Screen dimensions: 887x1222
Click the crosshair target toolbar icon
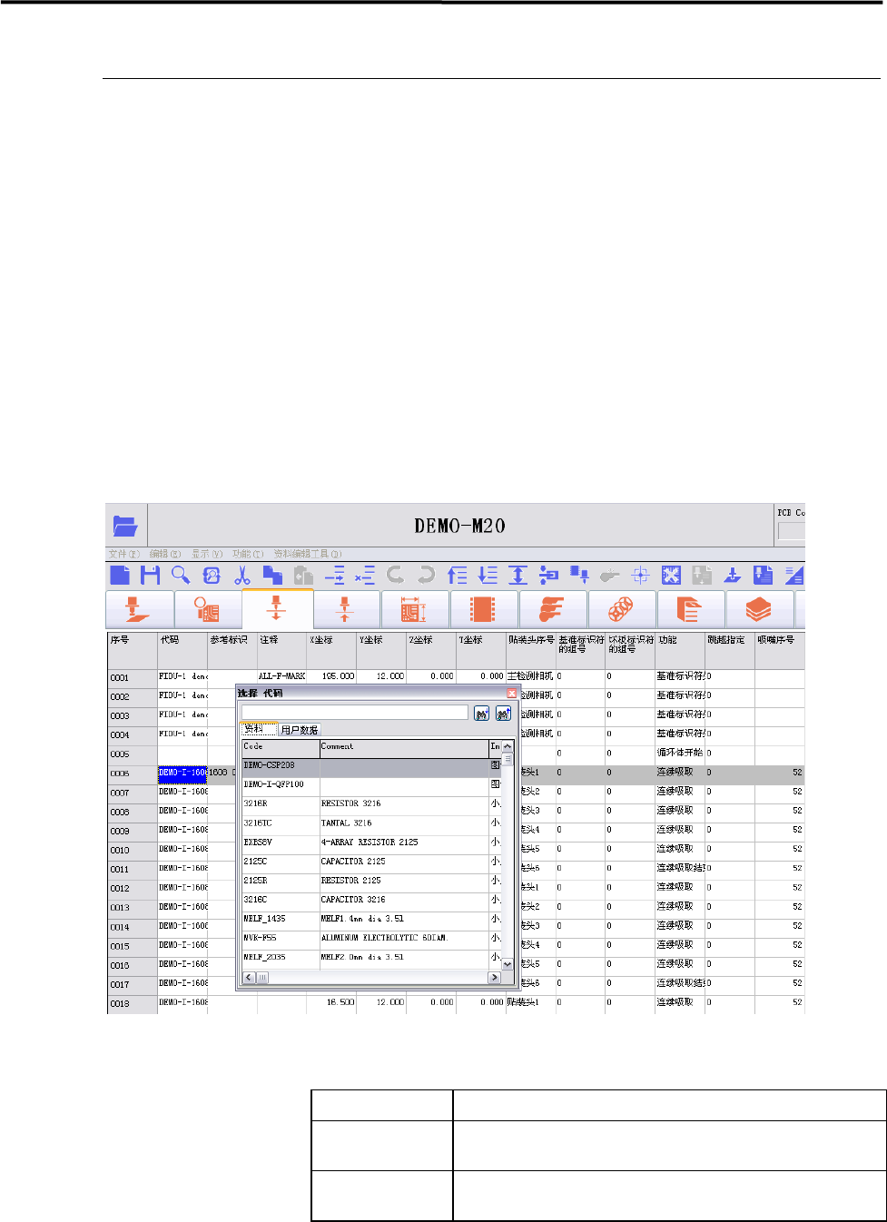[640, 575]
